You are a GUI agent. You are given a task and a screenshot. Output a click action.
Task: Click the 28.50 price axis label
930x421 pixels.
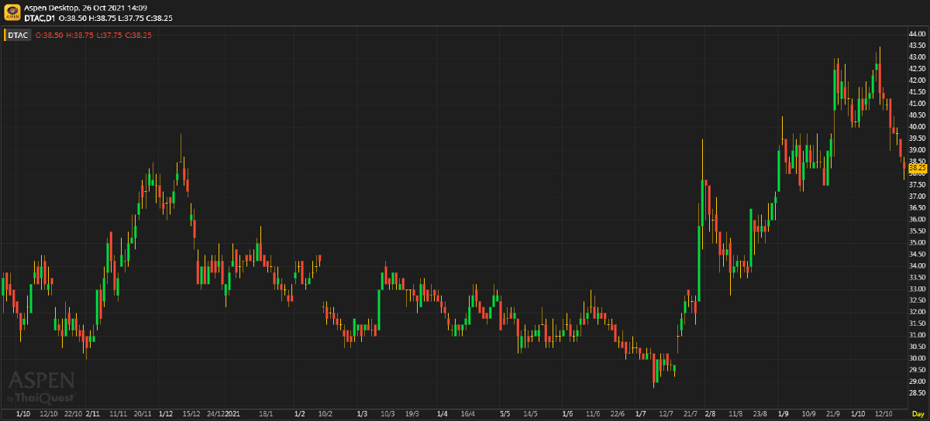[x=918, y=393]
